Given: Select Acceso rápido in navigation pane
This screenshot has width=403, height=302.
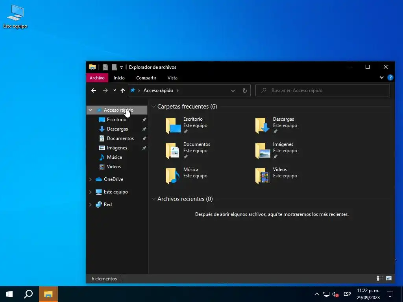Looking at the screenshot, I should point(118,110).
